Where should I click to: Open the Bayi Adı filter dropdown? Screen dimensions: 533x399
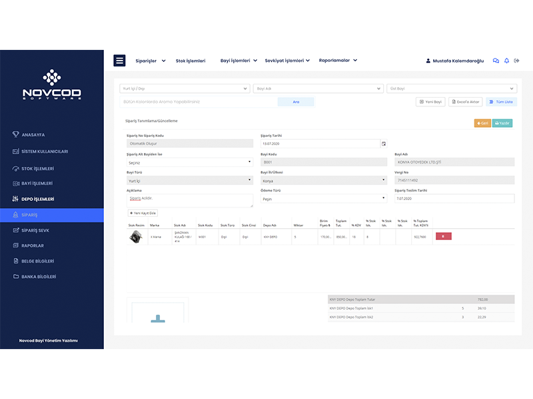click(318, 88)
